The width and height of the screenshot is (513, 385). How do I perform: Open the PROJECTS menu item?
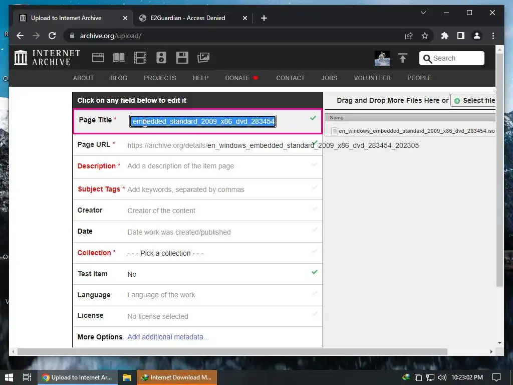(160, 78)
